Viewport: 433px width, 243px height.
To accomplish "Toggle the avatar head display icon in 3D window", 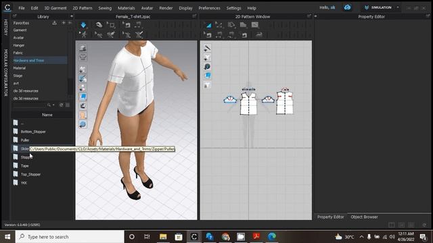I will 83,115.
